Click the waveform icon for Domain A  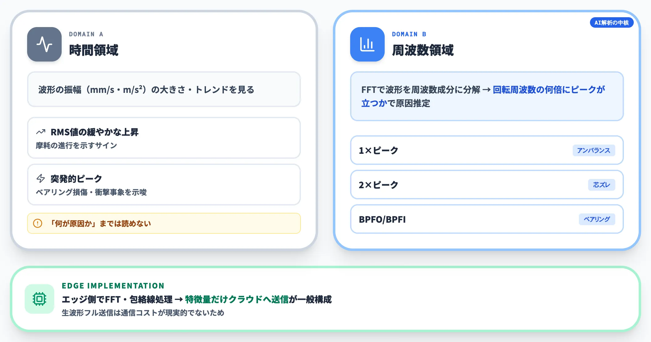point(44,44)
